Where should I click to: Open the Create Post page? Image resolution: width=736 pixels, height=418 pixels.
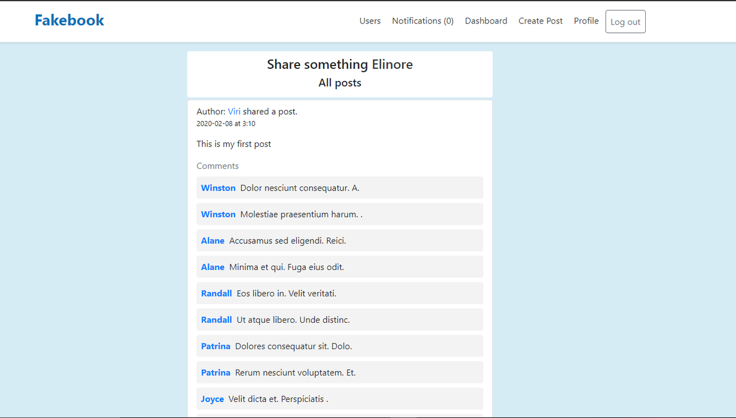[540, 21]
